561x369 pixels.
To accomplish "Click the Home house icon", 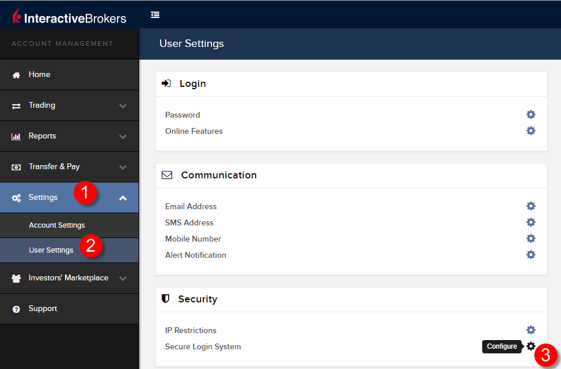I will (16, 75).
